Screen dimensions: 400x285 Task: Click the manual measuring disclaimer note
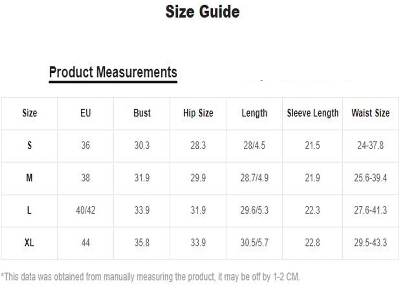tap(150, 277)
